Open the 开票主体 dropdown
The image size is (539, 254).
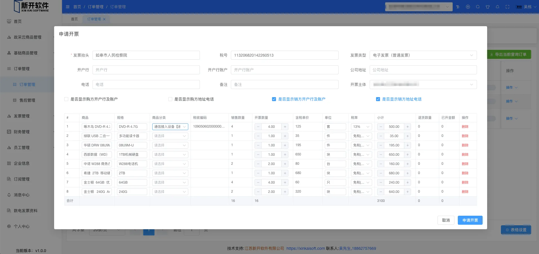(x=423, y=84)
